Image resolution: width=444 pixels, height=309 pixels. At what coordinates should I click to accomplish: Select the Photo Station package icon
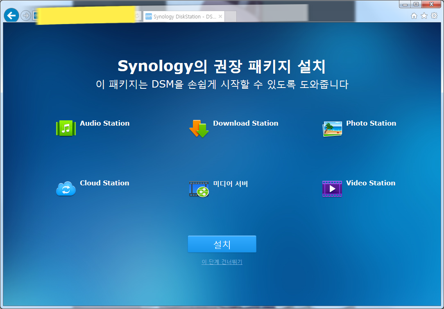332,128
